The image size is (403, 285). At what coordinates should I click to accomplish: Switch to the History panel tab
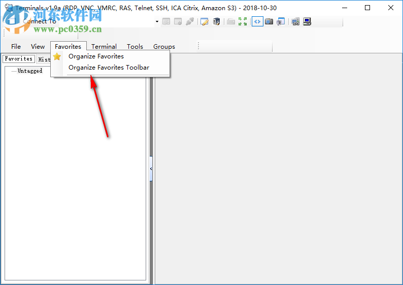[44, 59]
